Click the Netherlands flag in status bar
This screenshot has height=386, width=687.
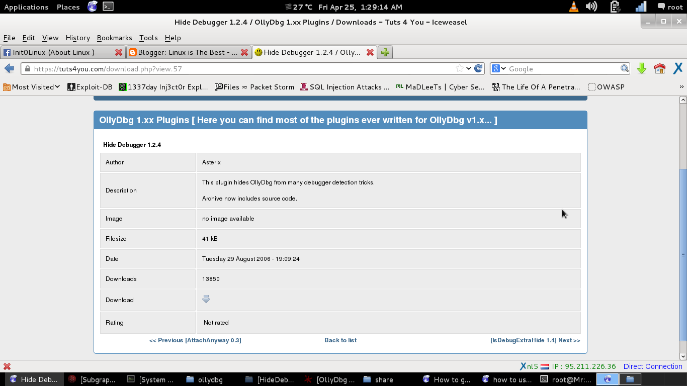click(x=545, y=366)
